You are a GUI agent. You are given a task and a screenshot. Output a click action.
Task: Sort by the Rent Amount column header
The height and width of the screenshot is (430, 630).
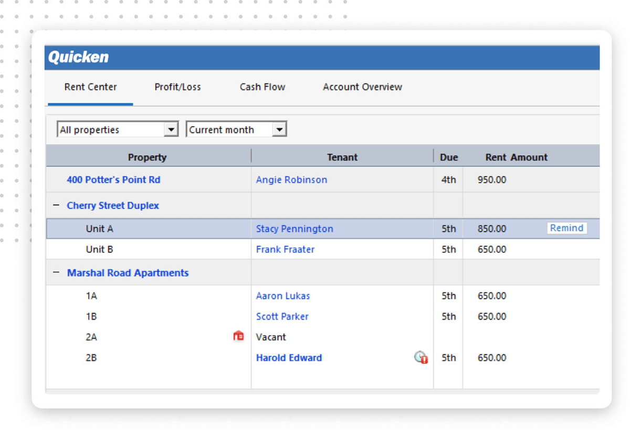(x=516, y=156)
